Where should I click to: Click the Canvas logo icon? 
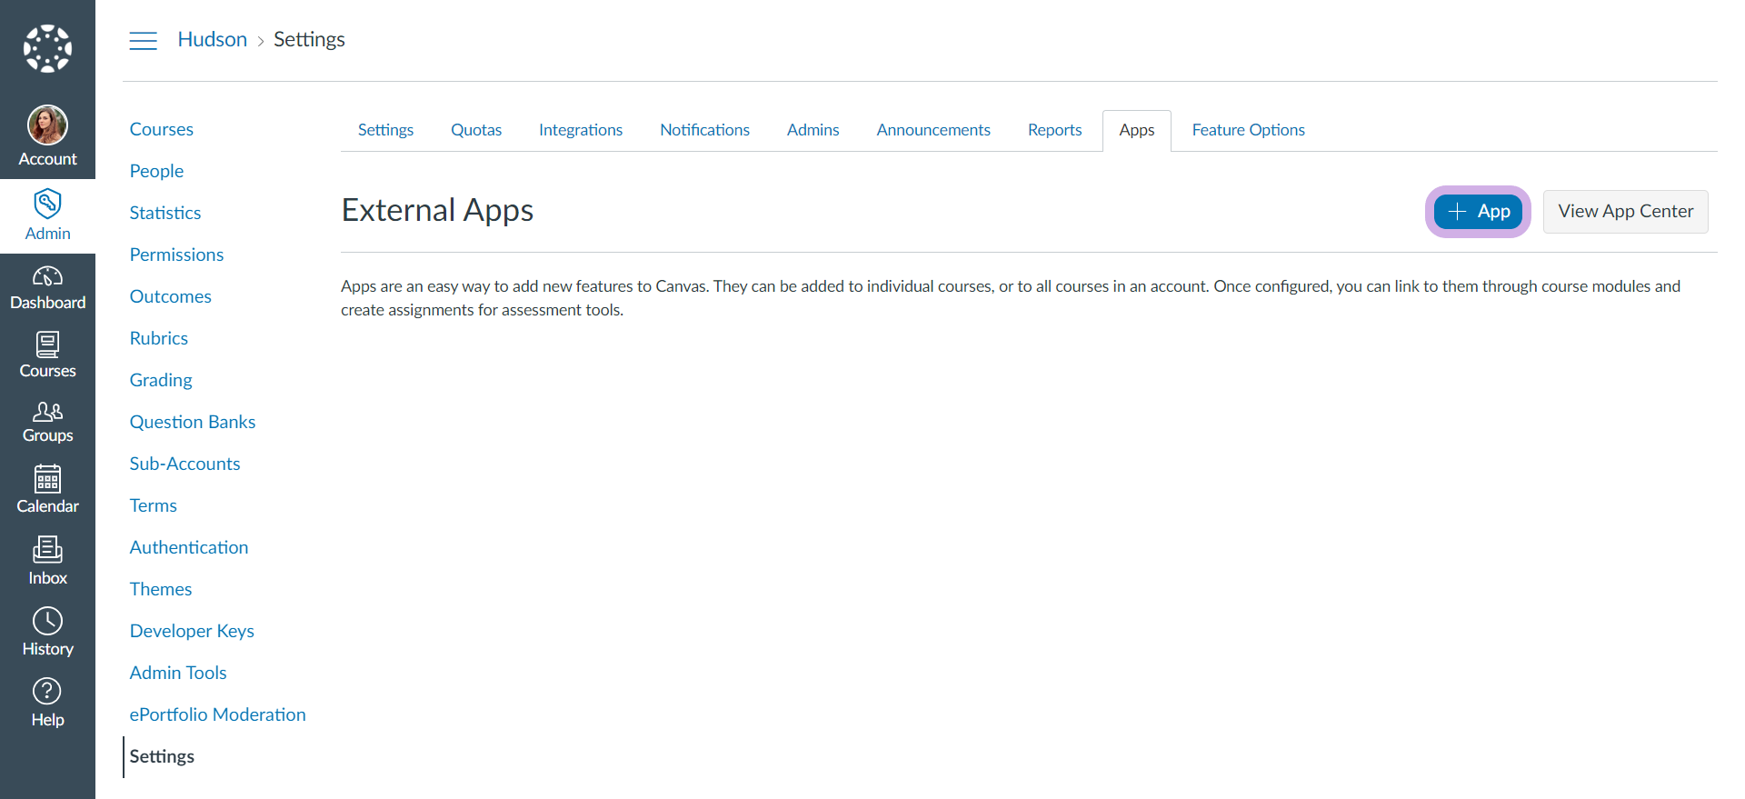[47, 48]
